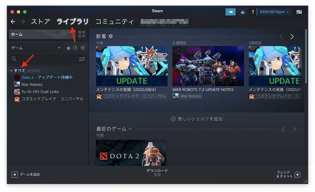Open the blurred profile name tab
This screenshot has height=192, width=315.
[x=165, y=22]
